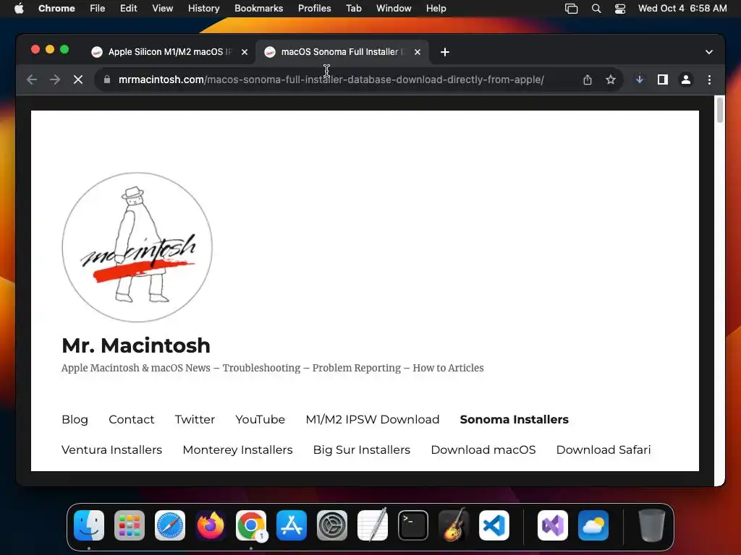
Task: Visit the Twitter navigation link
Action: (x=195, y=420)
